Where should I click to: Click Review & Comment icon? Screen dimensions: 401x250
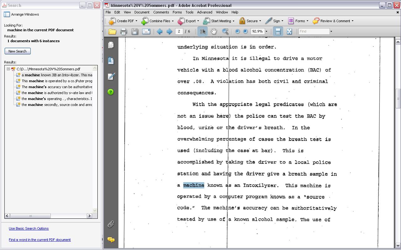pyautogui.click(x=316, y=21)
